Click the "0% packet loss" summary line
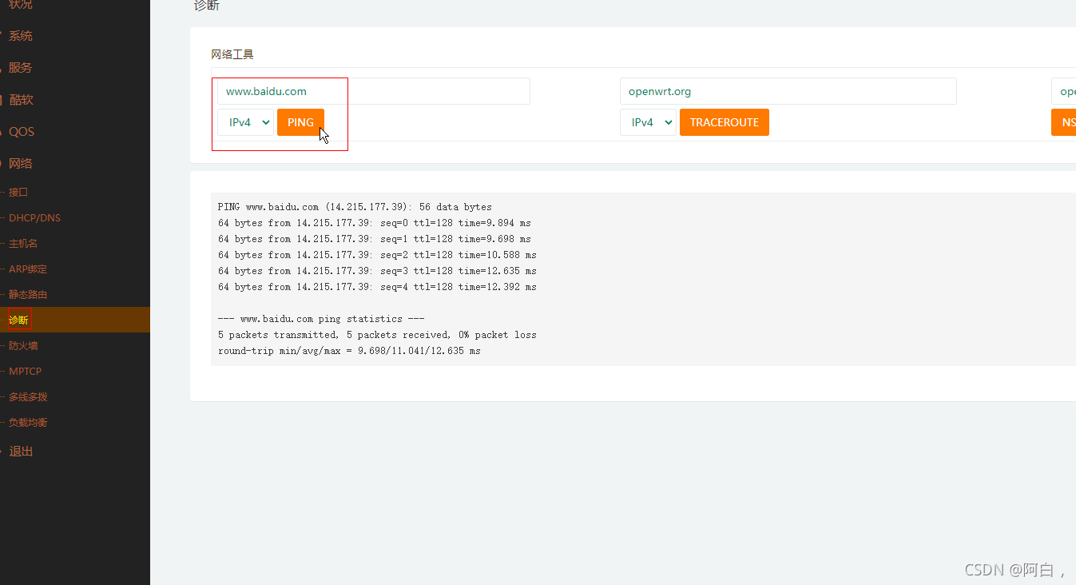The image size is (1076, 585). pos(377,335)
